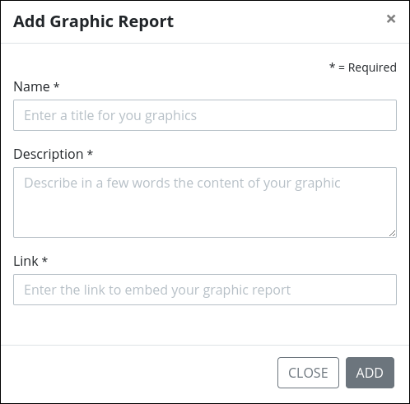
Task: Click the asterisk in the Required legend
Action: [333, 66]
